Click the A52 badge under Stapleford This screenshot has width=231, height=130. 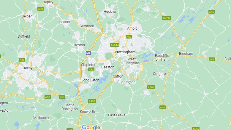point(91,70)
